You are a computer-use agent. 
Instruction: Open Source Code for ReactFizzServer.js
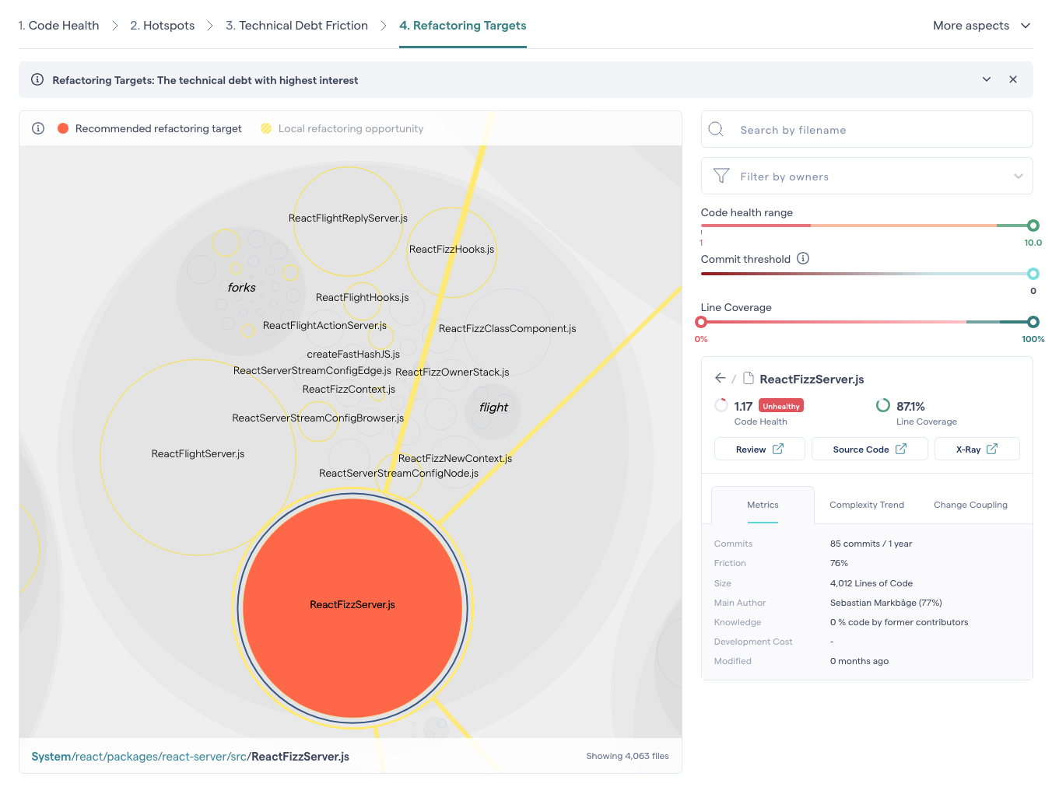click(869, 449)
